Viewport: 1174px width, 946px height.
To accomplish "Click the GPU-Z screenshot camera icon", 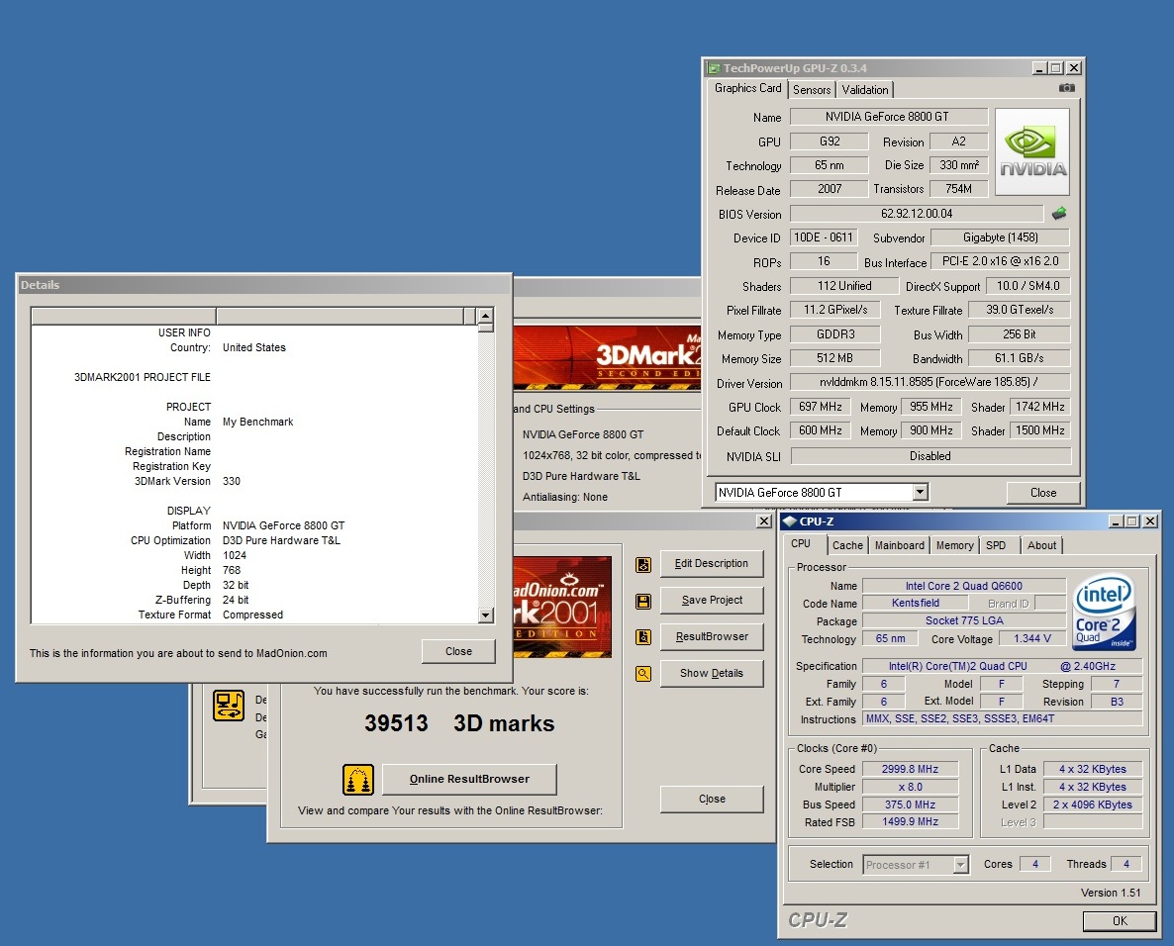I will click(x=1066, y=88).
